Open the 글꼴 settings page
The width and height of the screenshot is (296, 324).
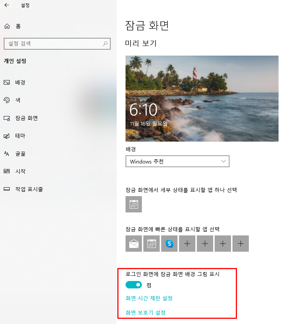pyautogui.click(x=20, y=153)
